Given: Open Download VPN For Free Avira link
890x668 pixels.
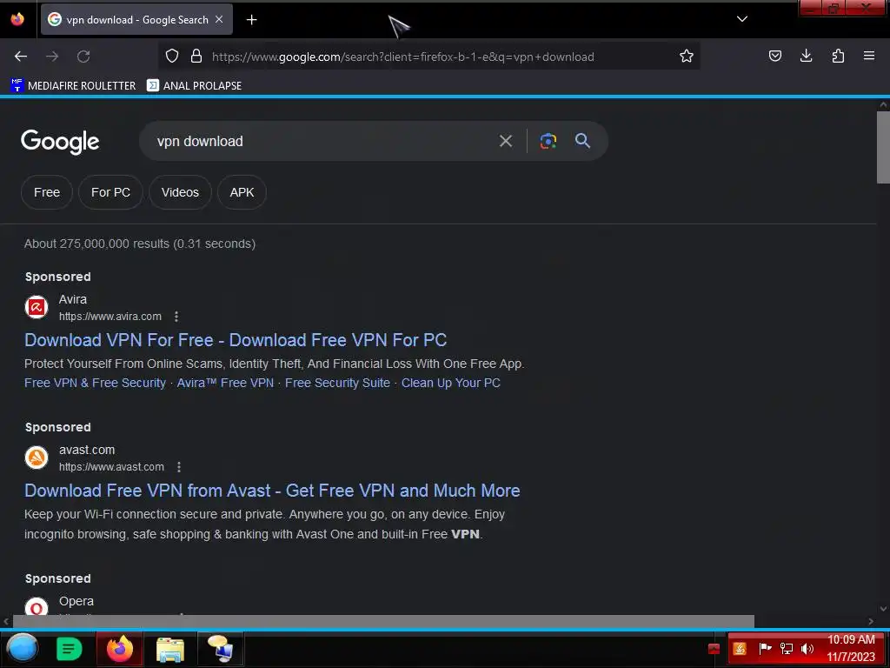Looking at the screenshot, I should click(236, 340).
